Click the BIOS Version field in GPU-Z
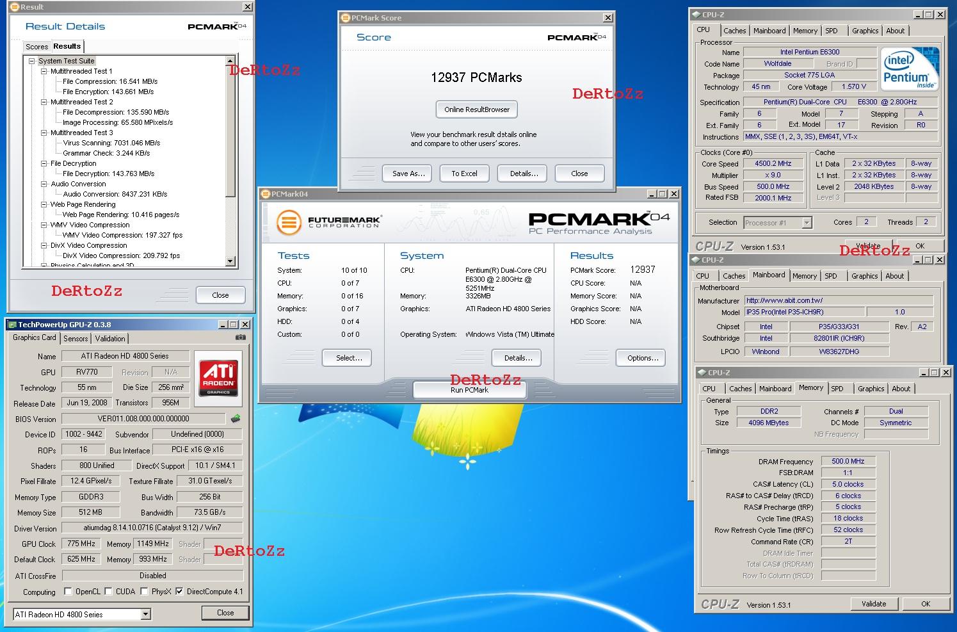 [x=144, y=419]
